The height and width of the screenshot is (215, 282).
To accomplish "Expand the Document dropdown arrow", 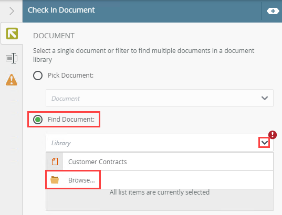I will [x=265, y=98].
